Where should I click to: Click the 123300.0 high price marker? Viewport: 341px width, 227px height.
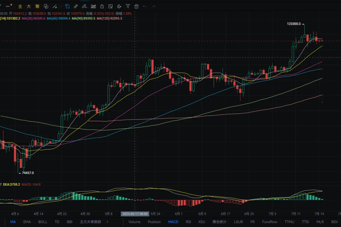tap(294, 24)
